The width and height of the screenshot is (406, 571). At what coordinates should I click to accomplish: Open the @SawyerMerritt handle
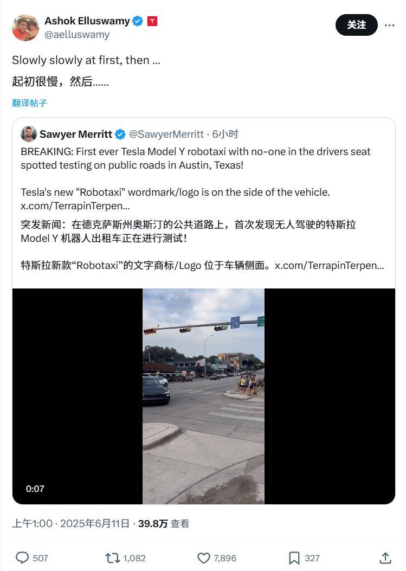pyautogui.click(x=166, y=134)
